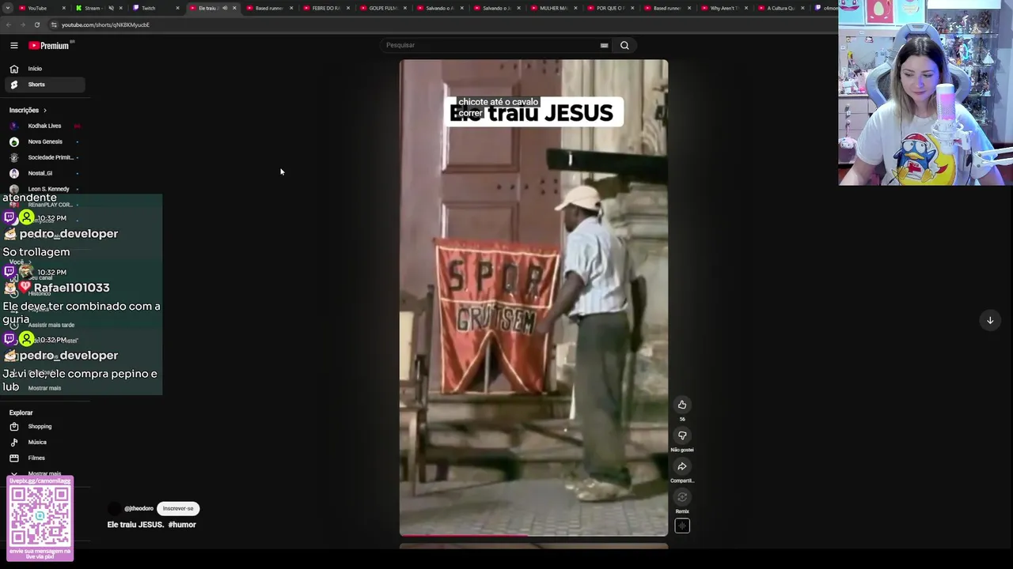1013x569 pixels.
Task: Expand Mostrar mais under subscriptions list
Action: (x=44, y=388)
